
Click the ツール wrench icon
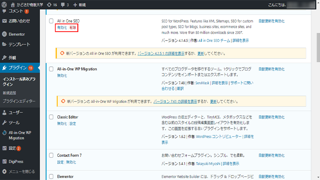4,123
